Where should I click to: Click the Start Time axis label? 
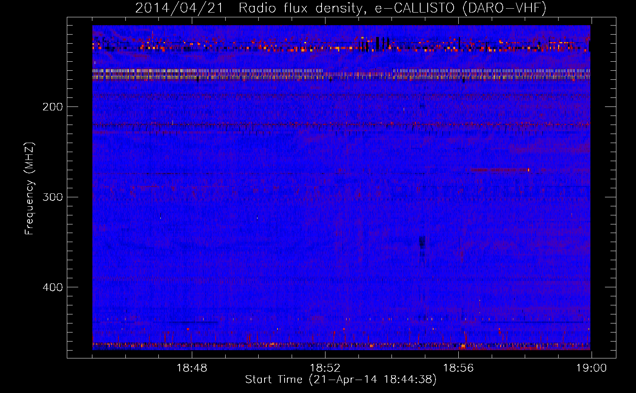click(341, 380)
